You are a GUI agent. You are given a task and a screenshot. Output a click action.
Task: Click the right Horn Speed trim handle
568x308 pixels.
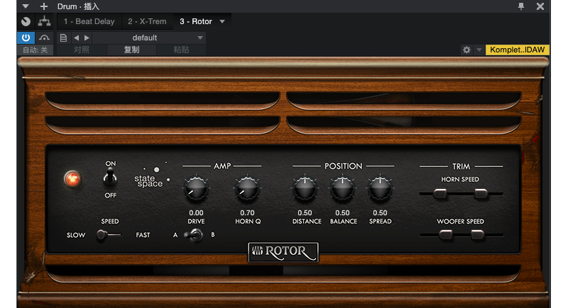481,194
